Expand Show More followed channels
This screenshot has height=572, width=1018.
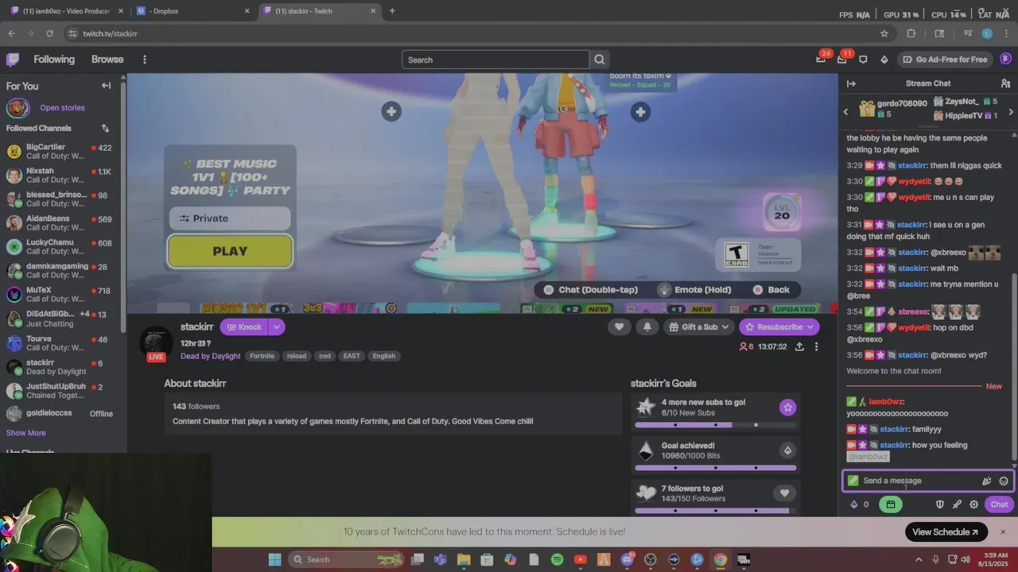(26, 433)
